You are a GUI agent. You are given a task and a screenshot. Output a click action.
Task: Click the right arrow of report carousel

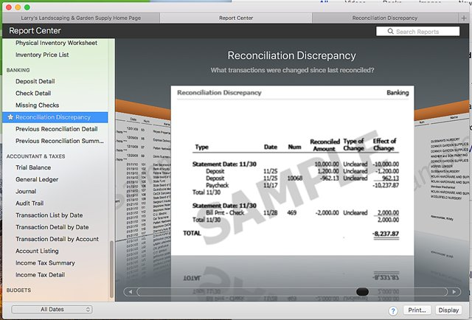click(x=454, y=292)
